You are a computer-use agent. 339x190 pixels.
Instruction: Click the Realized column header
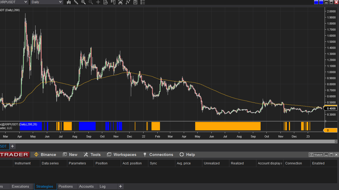point(243,163)
